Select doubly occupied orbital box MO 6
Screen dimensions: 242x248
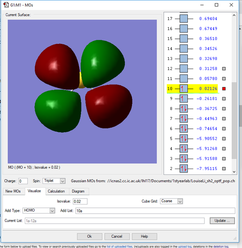184,129
